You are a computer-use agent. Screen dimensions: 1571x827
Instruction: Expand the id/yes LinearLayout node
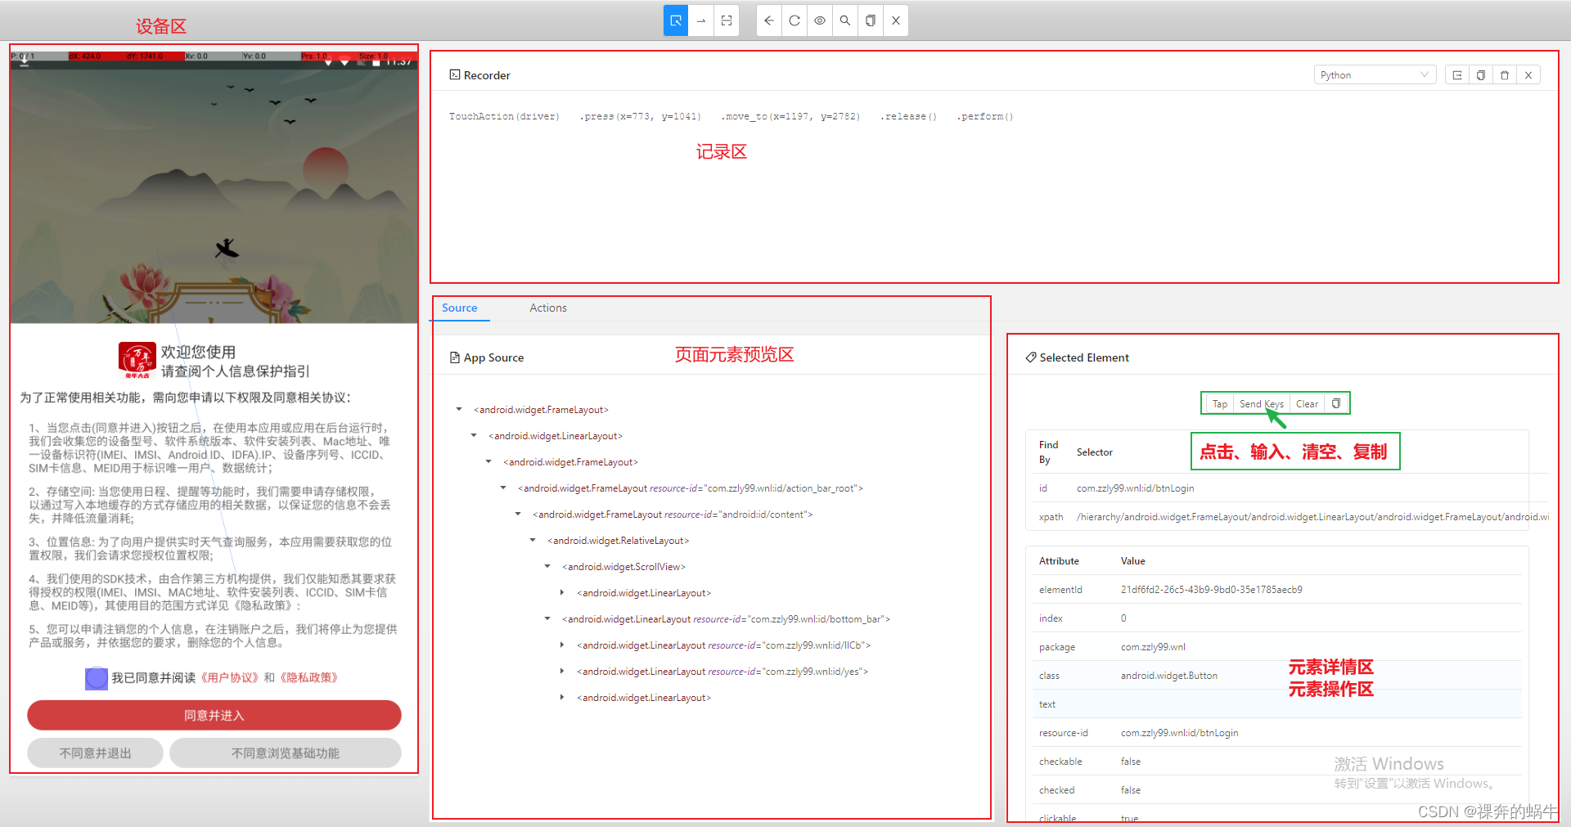pos(562,671)
